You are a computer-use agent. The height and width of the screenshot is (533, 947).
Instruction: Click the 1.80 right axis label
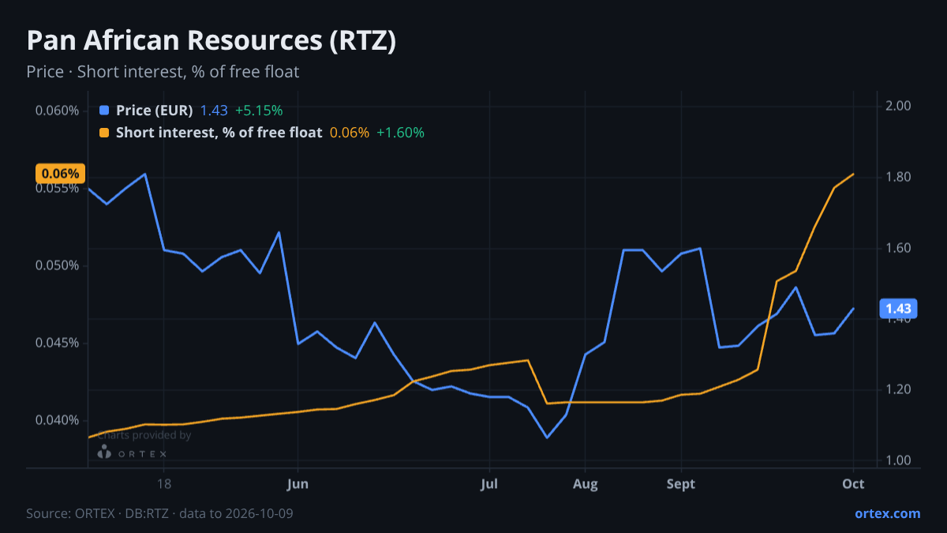pyautogui.click(x=899, y=177)
